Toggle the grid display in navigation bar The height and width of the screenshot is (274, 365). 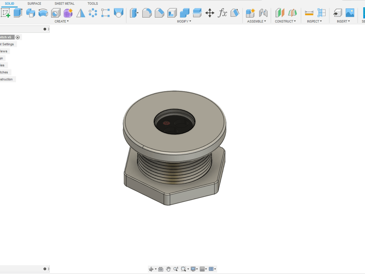(x=203, y=269)
